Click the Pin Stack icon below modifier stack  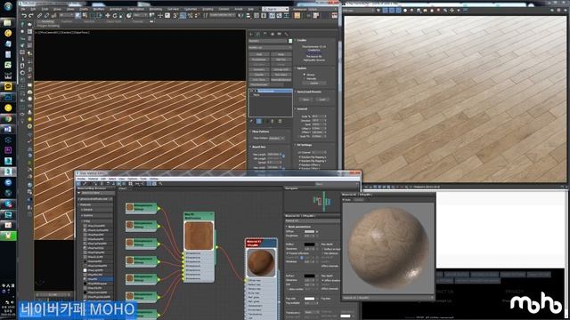point(251,121)
